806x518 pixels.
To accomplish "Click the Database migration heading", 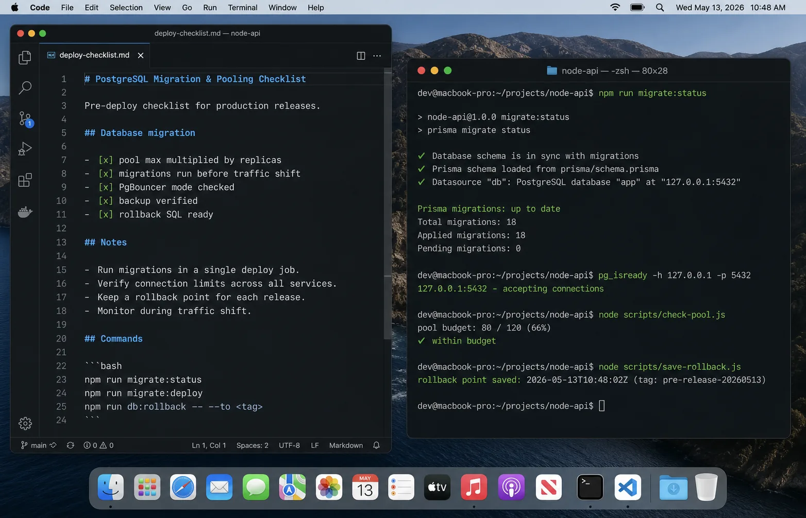I will [x=140, y=133].
